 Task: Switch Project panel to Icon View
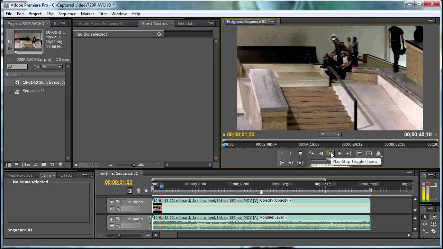[17, 165]
